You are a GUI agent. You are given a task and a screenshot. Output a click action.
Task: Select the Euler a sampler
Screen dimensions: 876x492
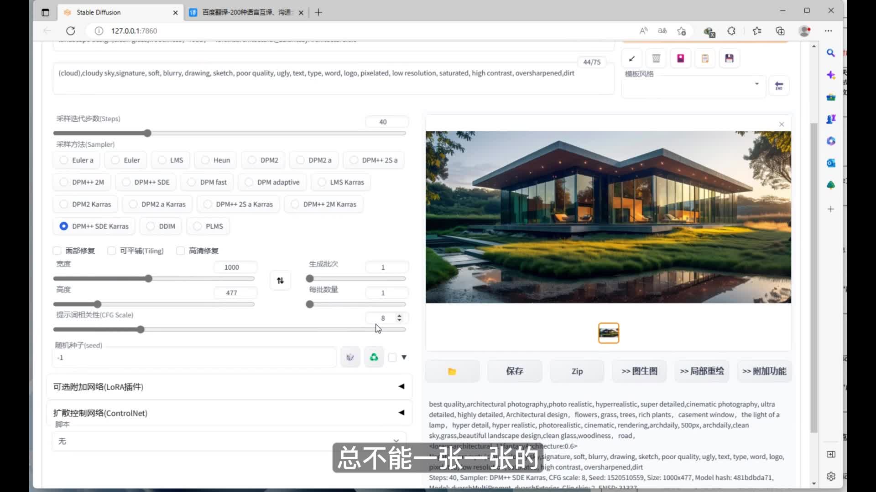tap(64, 160)
